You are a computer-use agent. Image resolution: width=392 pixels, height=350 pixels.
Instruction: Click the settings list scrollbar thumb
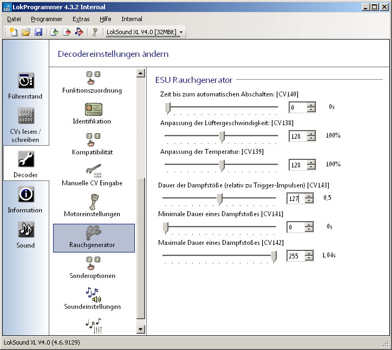(x=141, y=249)
